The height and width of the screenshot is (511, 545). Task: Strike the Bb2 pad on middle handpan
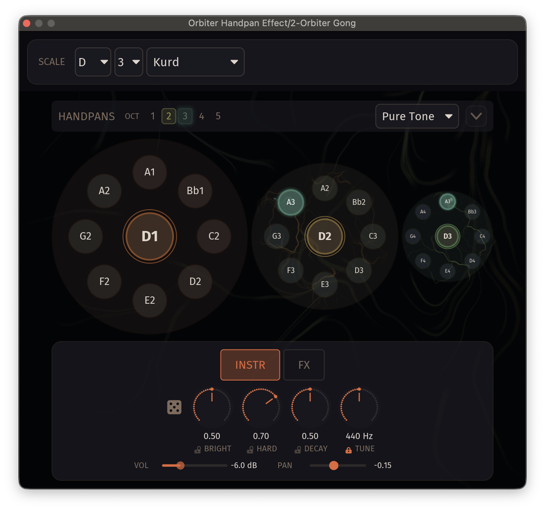click(x=359, y=202)
